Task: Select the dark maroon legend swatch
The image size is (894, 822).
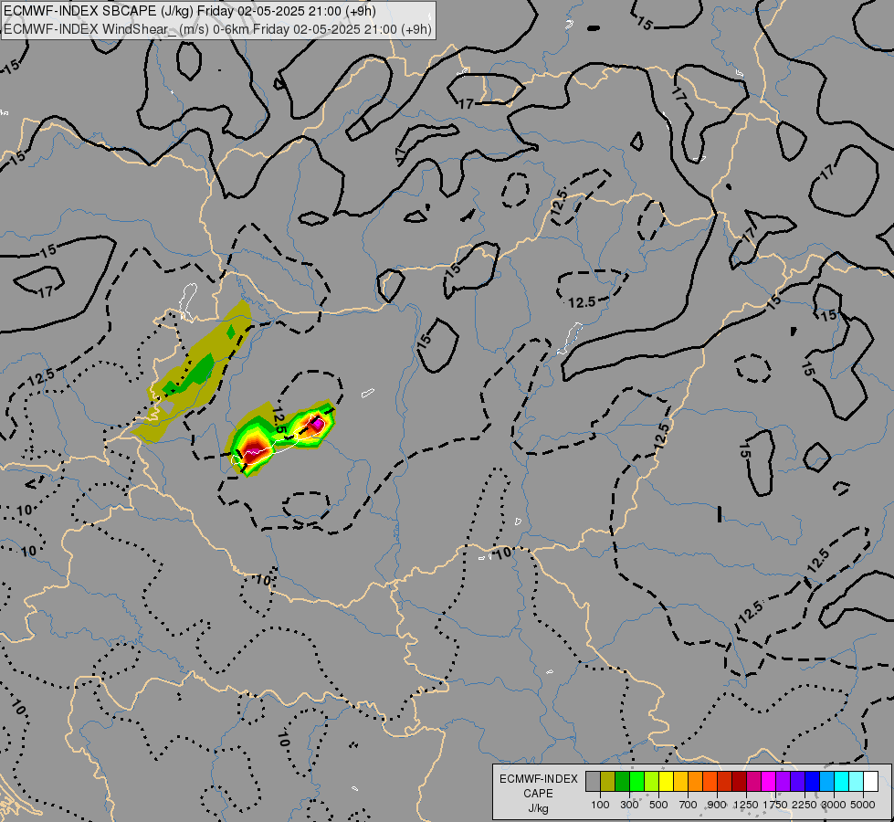Action: click(740, 782)
